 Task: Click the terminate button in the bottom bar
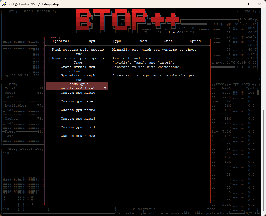[x=173, y=214]
